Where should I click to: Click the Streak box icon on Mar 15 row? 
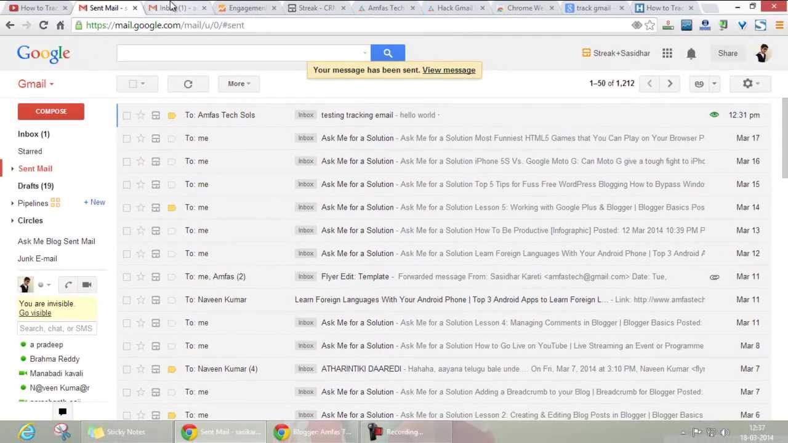pyautogui.click(x=156, y=185)
